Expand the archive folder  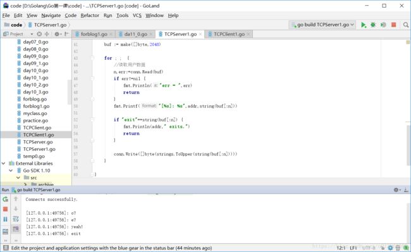25,184
